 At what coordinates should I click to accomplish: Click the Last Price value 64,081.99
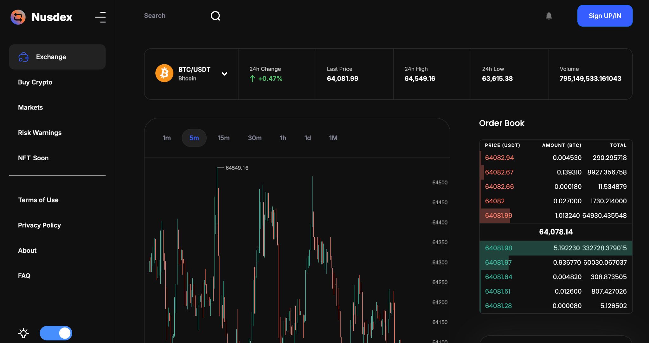click(x=343, y=79)
